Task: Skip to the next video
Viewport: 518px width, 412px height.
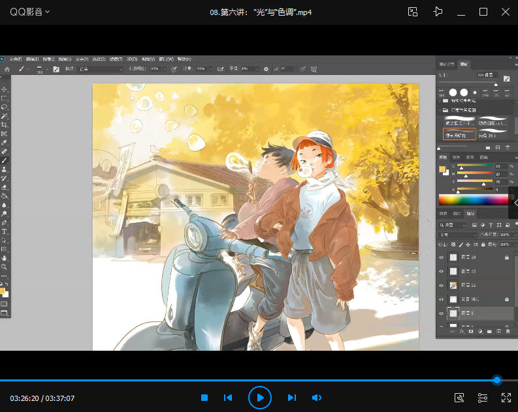Action: tap(292, 398)
